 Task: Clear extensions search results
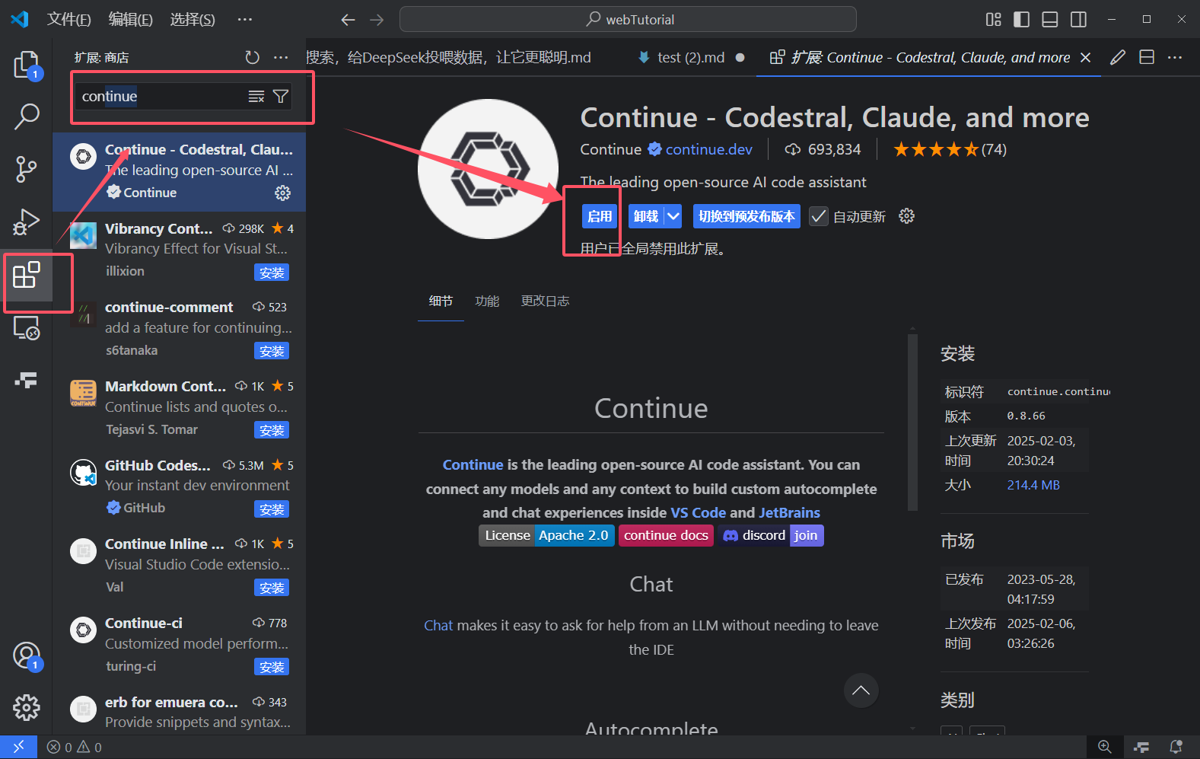click(x=256, y=96)
